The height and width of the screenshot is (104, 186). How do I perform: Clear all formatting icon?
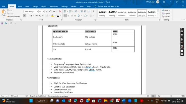60,12
